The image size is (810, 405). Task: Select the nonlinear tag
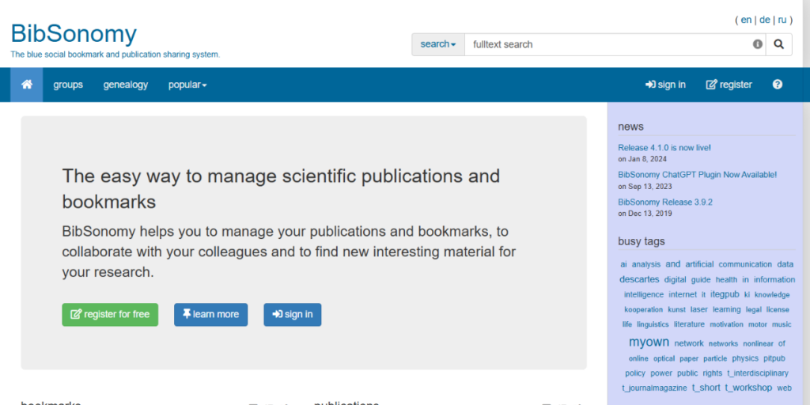pos(759,344)
